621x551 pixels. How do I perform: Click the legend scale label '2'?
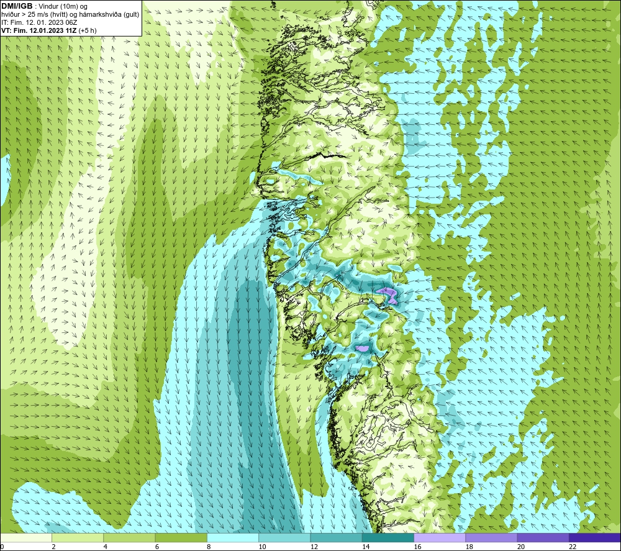(x=53, y=547)
